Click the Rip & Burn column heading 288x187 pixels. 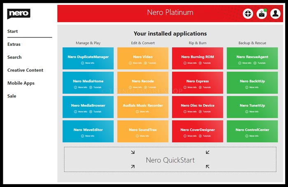click(197, 43)
